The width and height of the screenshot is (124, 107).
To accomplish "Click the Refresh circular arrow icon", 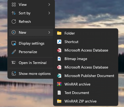I will coord(14,22).
